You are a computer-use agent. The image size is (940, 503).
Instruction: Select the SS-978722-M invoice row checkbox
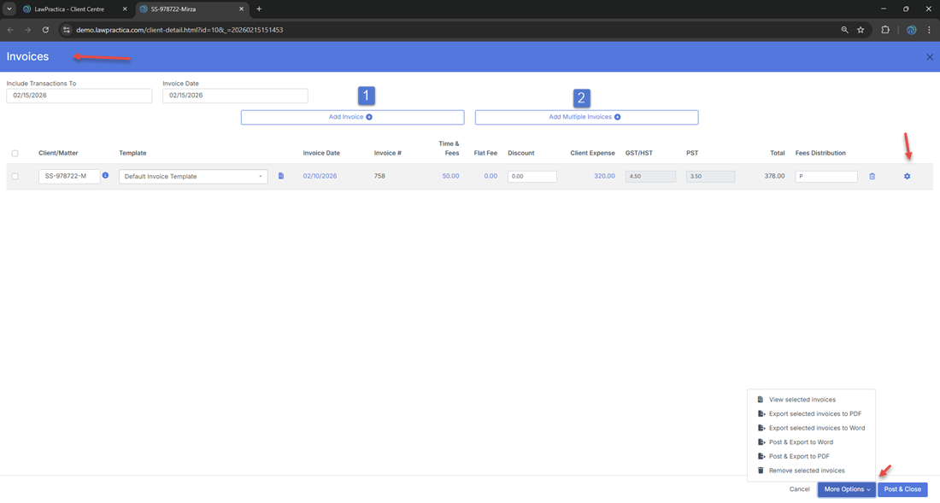pyautogui.click(x=15, y=177)
